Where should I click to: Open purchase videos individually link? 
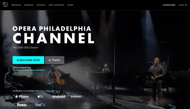tap(33, 70)
